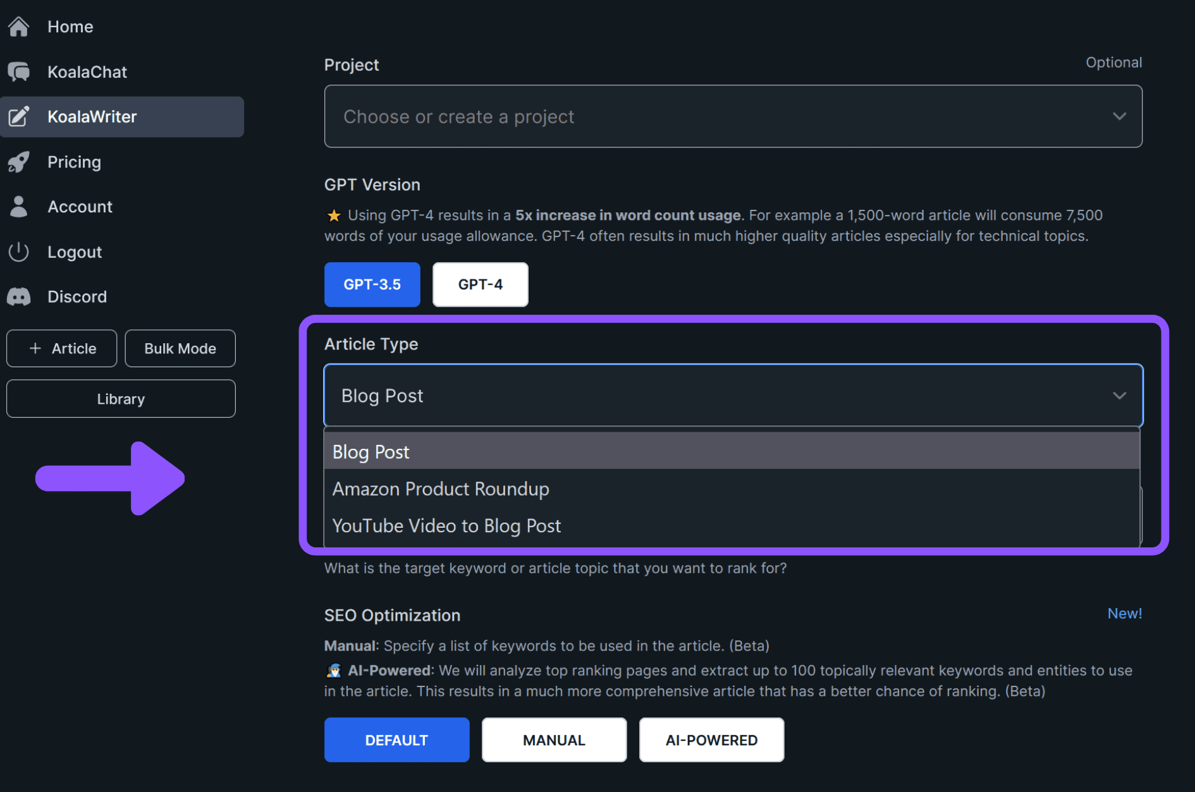Click the Home house icon
The width and height of the screenshot is (1195, 792).
pyautogui.click(x=19, y=27)
